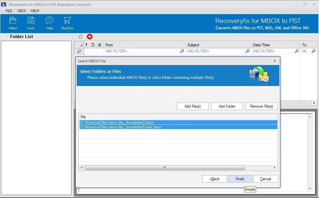Screen dimensions: 319x198
Task: Click the file list scroll right arrow
Action: (x=275, y=168)
